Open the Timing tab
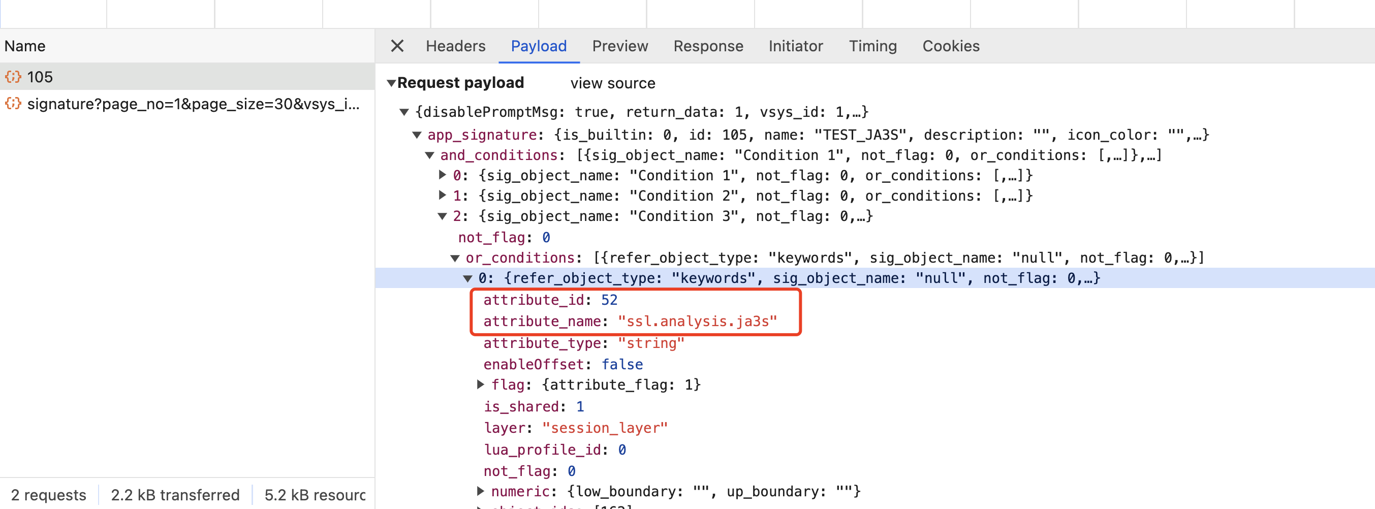 point(873,46)
